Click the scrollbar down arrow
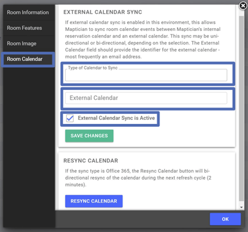Viewport: 248px width, 232px height. coord(242,207)
